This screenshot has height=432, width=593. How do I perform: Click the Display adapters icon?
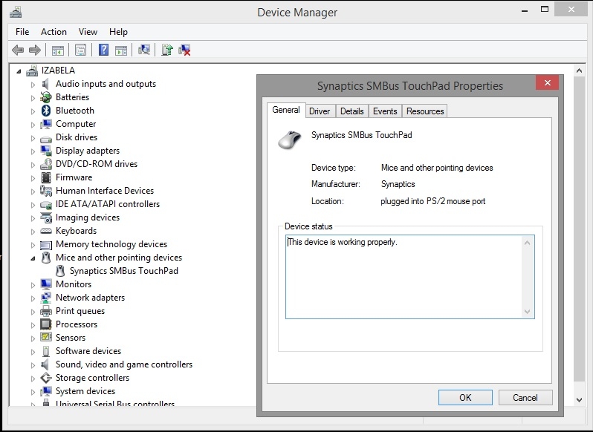coord(46,151)
